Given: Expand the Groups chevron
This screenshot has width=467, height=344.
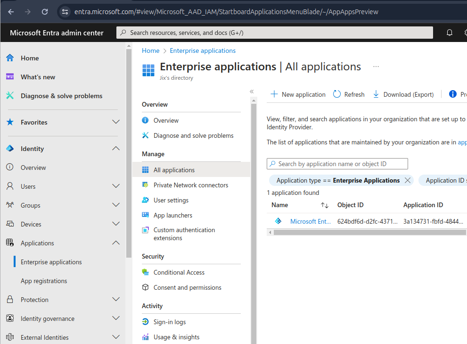Looking at the screenshot, I should 116,205.
